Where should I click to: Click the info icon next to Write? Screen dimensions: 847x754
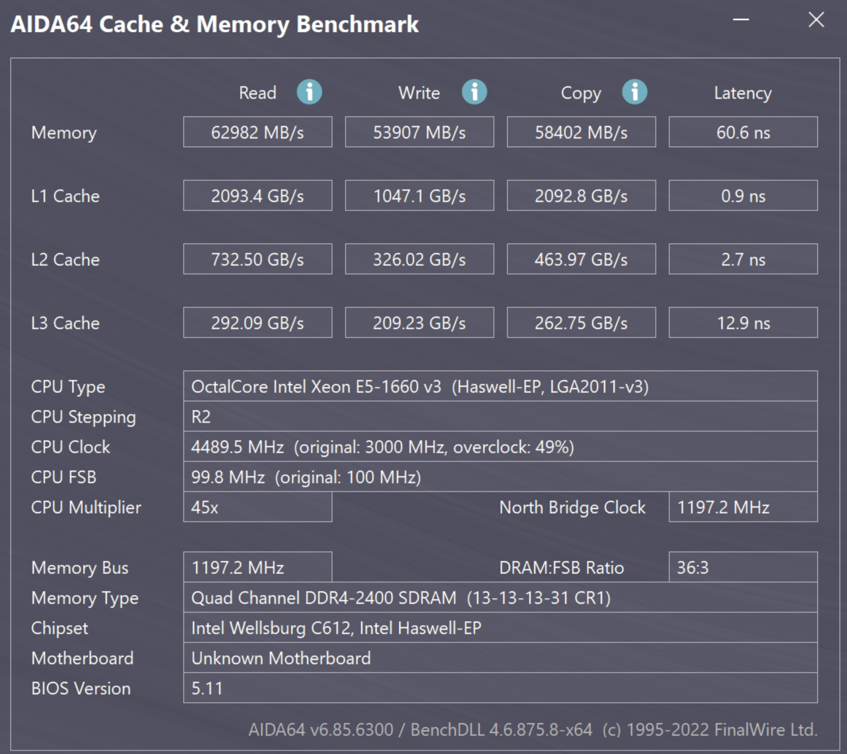tap(474, 92)
